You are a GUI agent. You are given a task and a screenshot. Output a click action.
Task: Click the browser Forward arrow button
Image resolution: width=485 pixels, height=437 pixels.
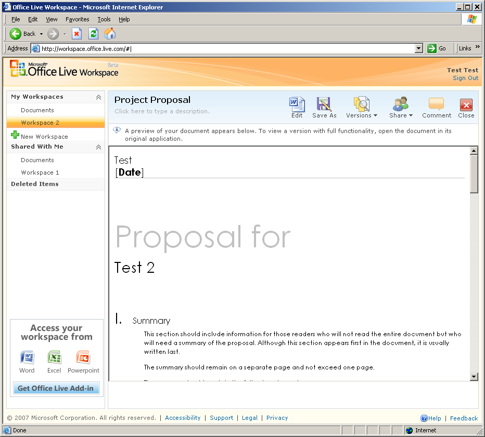coord(53,34)
